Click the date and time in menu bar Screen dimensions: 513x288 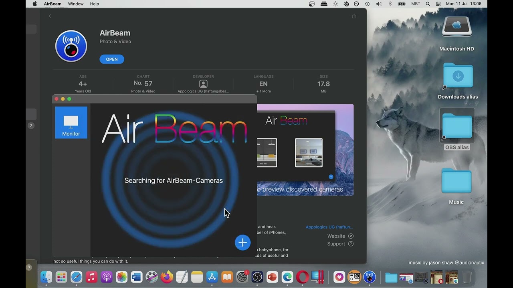tap(464, 4)
